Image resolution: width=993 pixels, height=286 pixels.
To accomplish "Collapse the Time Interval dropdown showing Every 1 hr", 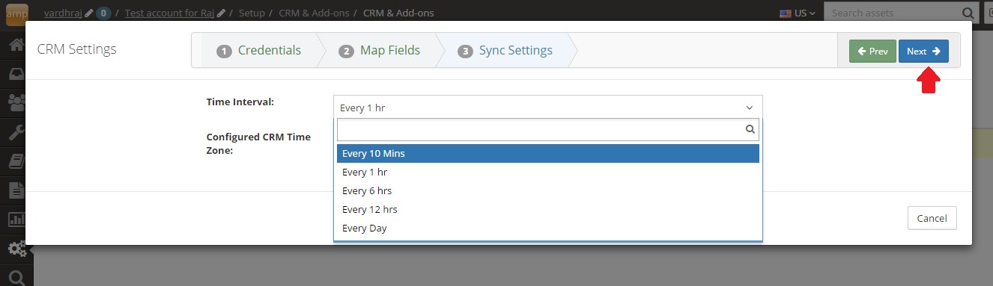I will coord(547,108).
